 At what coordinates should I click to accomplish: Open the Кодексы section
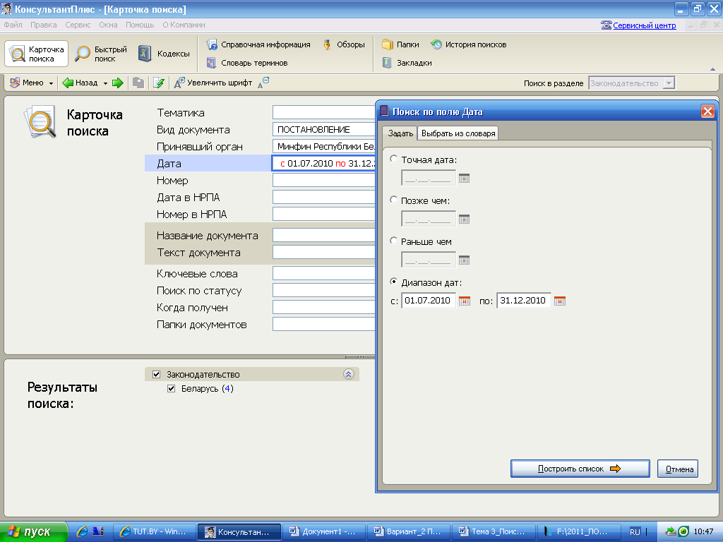pos(164,54)
